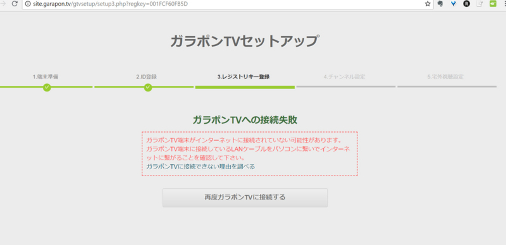
Task: Select step 5.宅外視聴設定
Action: pos(445,77)
